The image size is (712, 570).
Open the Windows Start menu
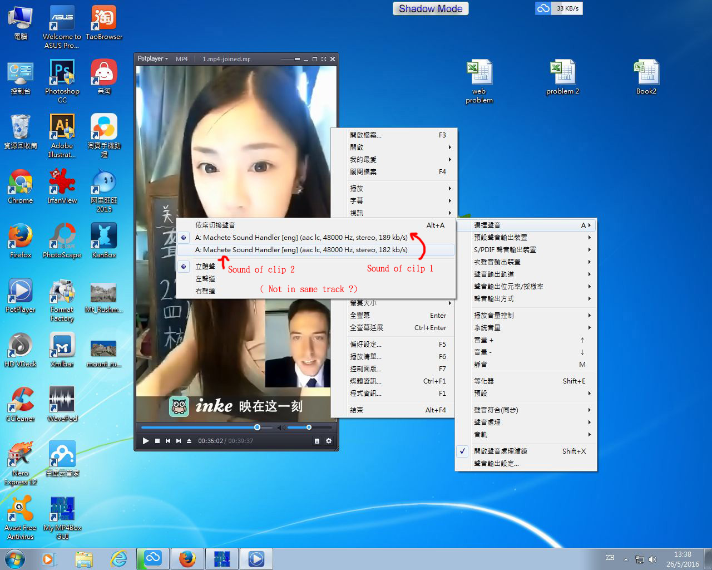(15, 558)
